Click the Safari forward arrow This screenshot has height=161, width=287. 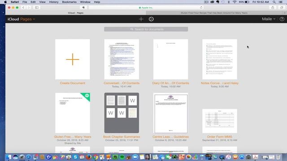(29, 8)
